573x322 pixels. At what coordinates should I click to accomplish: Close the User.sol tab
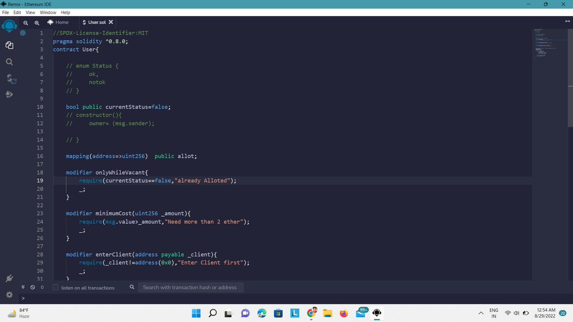click(x=111, y=22)
